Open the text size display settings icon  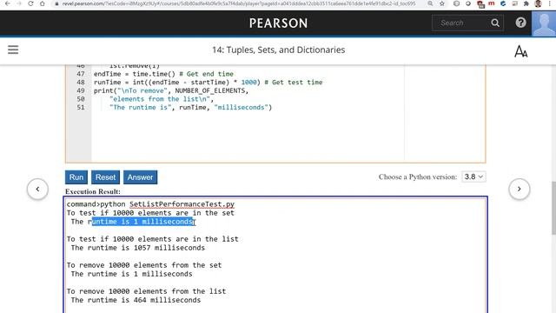tap(521, 51)
